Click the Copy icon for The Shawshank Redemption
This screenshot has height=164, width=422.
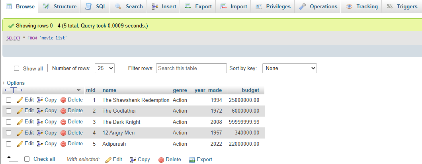[40, 100]
